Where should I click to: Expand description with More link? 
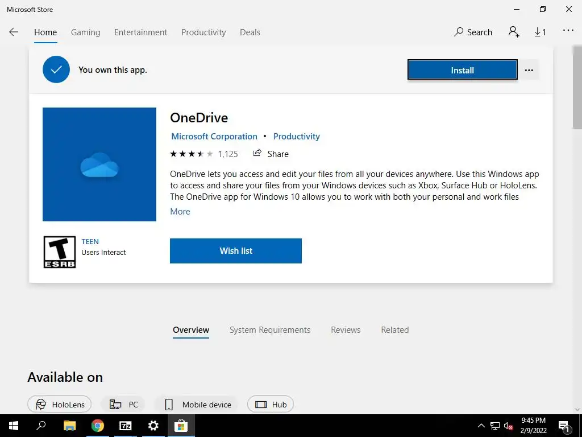pos(180,212)
